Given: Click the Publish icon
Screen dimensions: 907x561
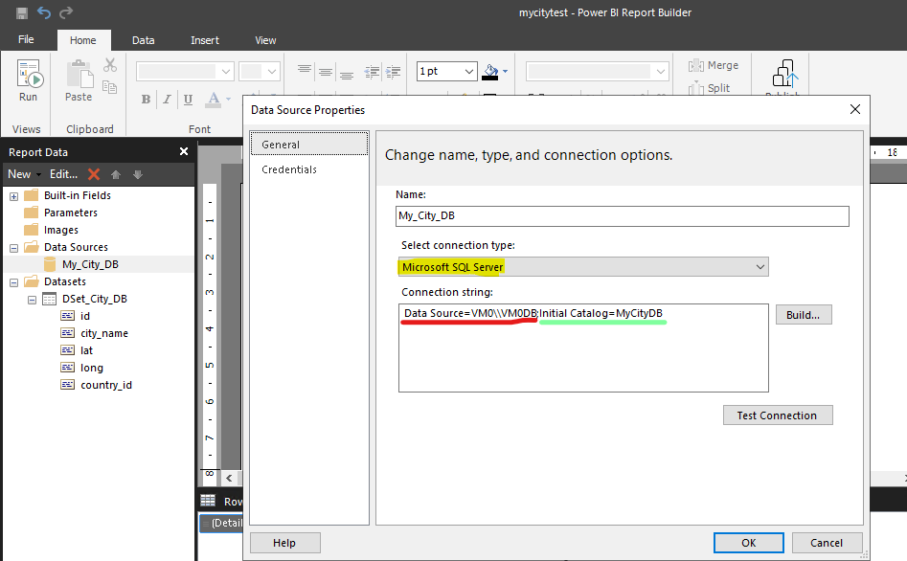Looking at the screenshot, I should (785, 74).
